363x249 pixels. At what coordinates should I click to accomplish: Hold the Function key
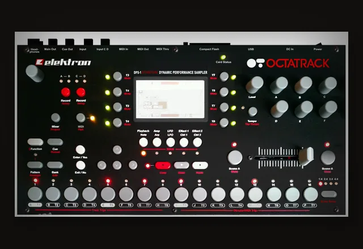click(x=35, y=142)
